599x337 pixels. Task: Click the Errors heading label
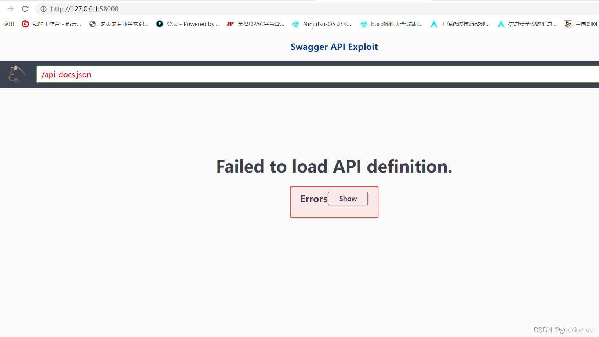point(314,199)
